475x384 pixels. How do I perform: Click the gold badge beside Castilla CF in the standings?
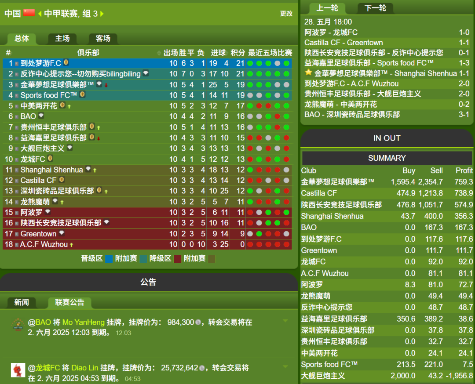click(x=62, y=180)
